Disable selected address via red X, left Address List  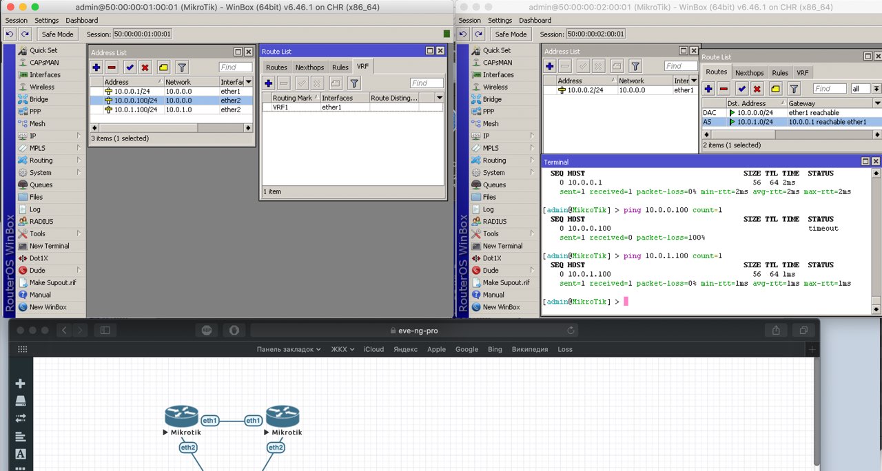point(145,67)
